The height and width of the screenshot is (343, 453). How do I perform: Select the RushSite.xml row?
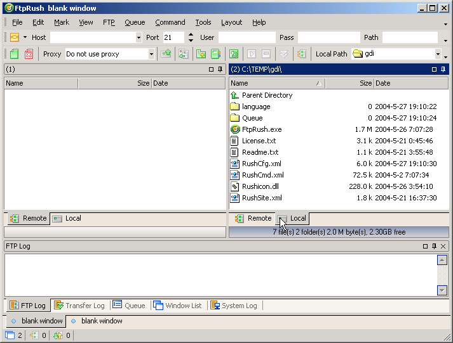[x=339, y=198]
